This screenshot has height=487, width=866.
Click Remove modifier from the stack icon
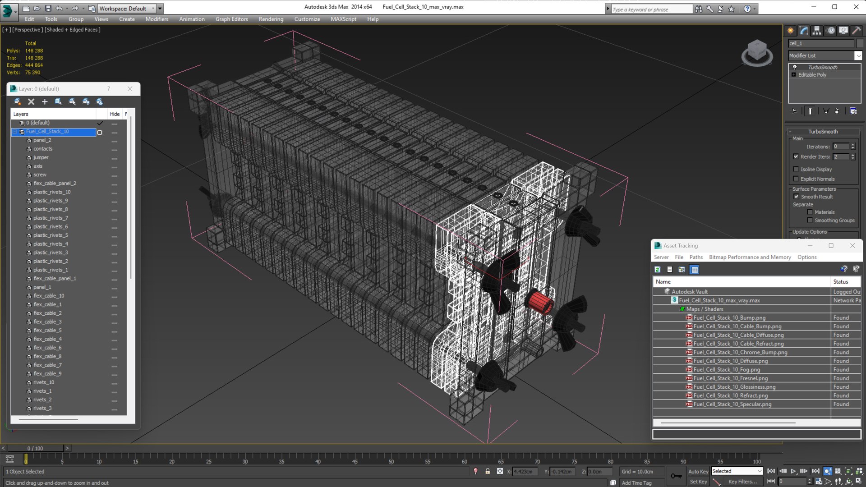(x=837, y=111)
